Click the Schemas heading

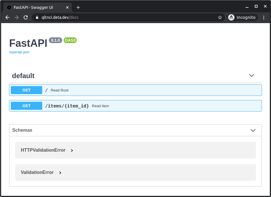tap(22, 130)
